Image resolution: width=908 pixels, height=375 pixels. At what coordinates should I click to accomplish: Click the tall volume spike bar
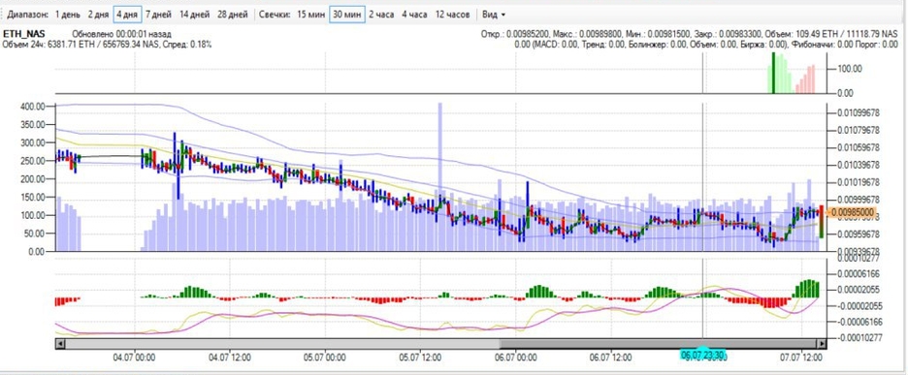click(440, 176)
